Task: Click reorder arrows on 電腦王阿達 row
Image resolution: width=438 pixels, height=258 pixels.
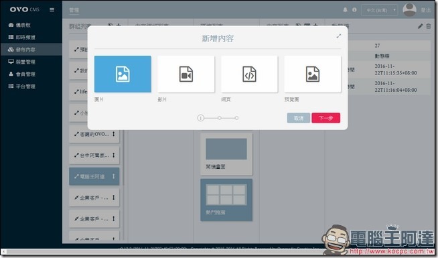Action: click(114, 176)
